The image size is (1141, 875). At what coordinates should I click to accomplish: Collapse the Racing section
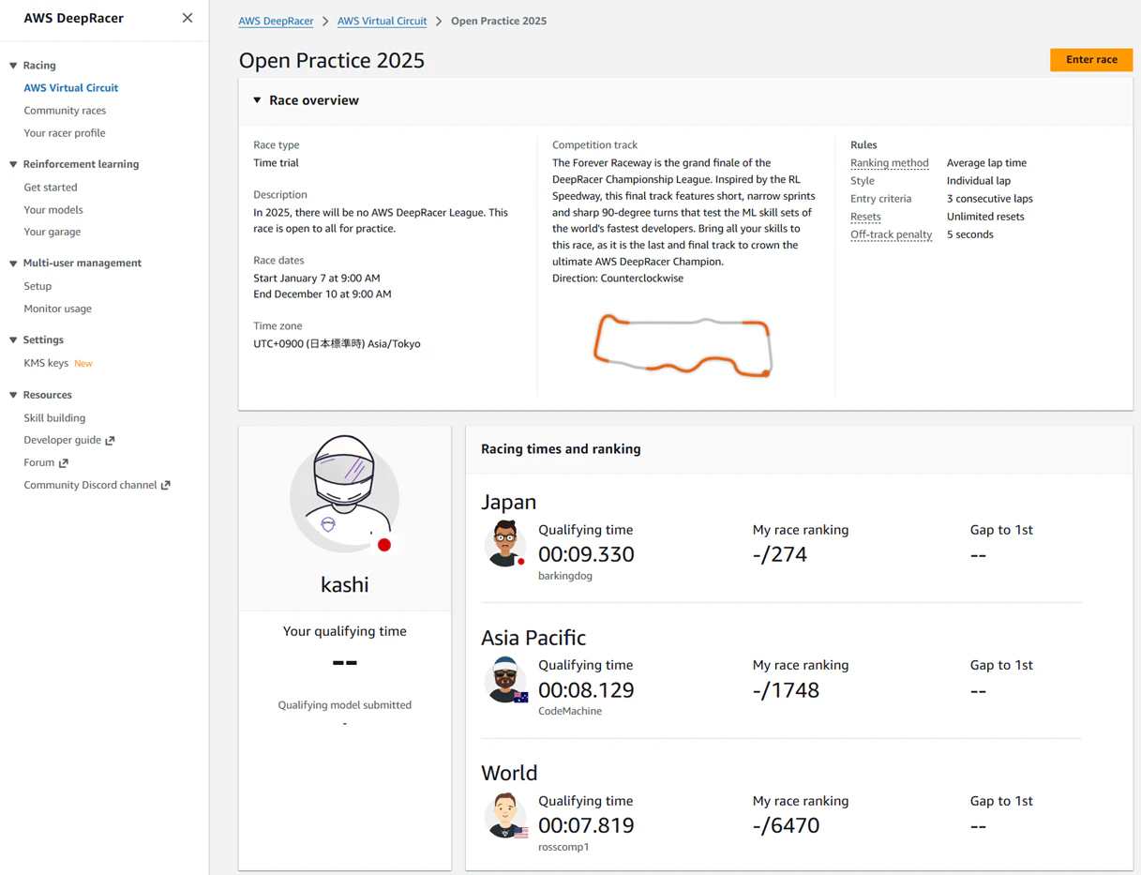tap(13, 66)
